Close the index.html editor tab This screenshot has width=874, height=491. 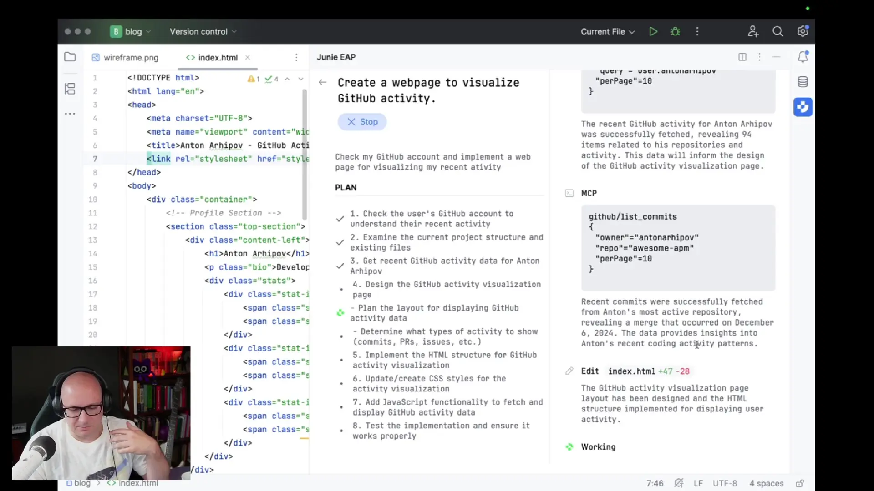[248, 57]
